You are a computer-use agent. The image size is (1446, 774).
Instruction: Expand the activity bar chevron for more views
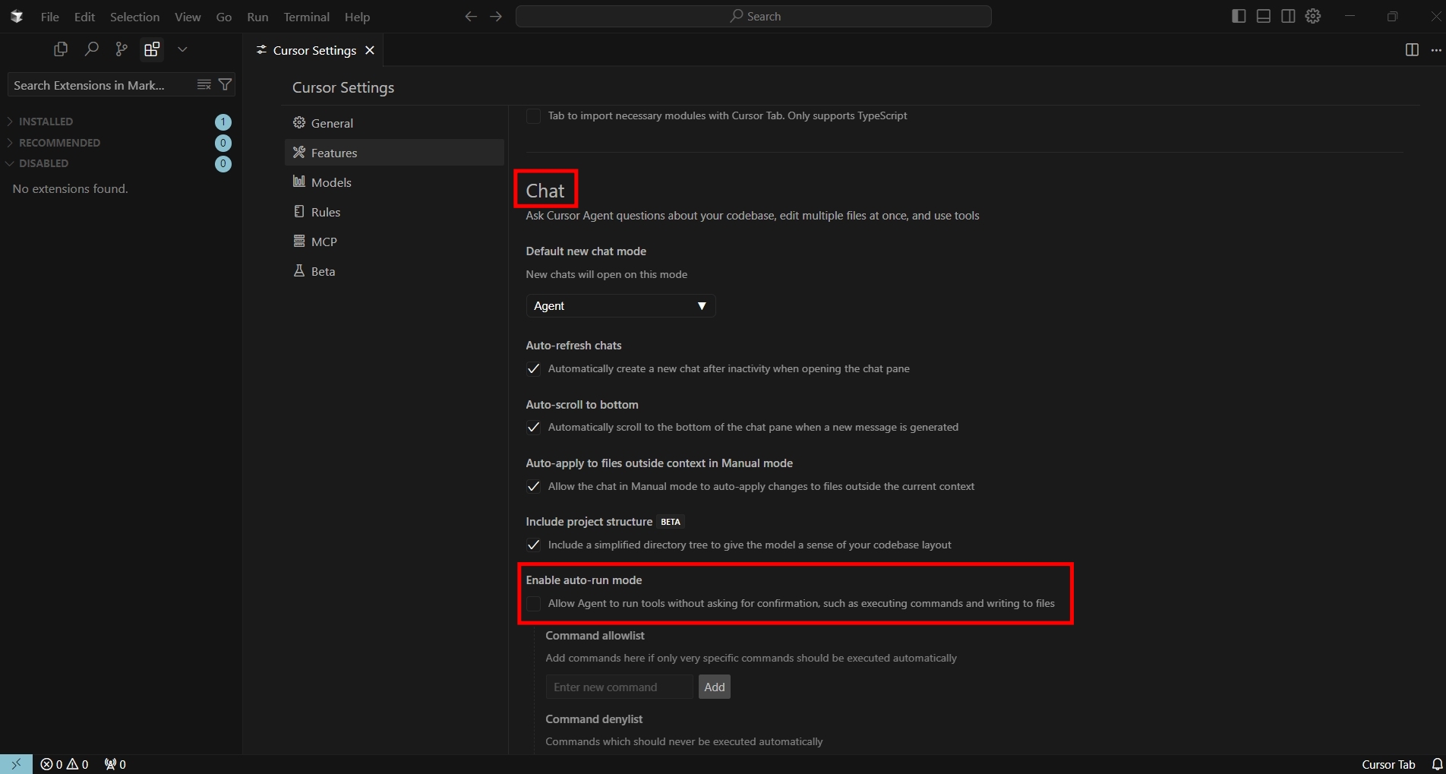[182, 49]
